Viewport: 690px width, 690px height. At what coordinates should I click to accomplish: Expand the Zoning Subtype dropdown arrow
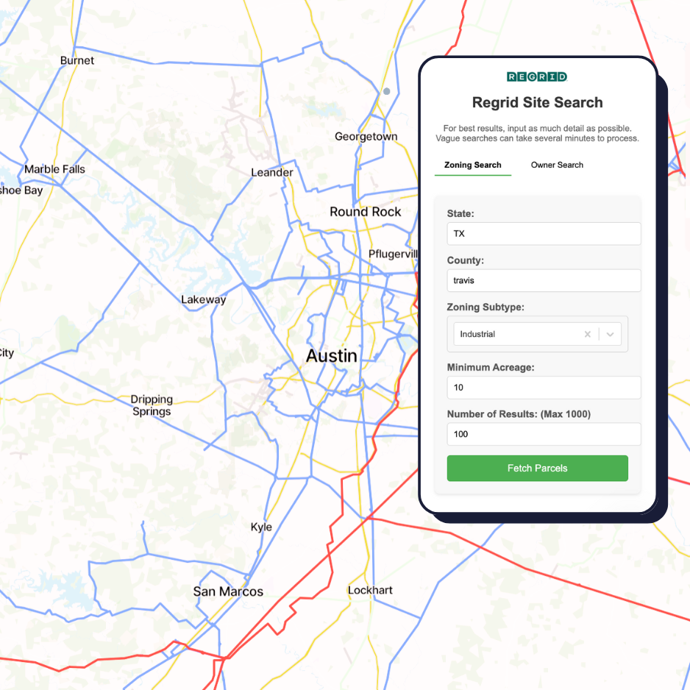(x=610, y=334)
